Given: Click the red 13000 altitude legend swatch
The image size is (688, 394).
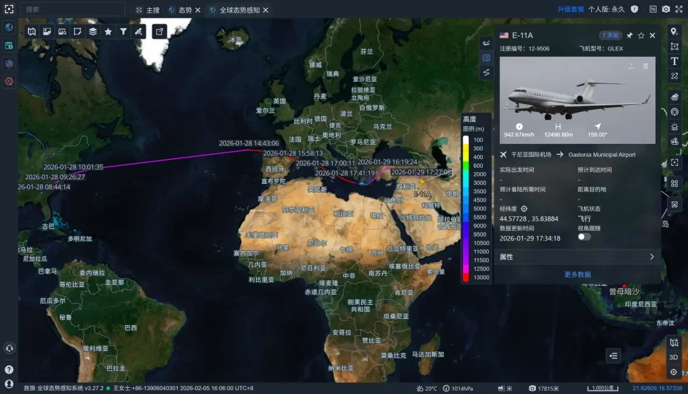Looking at the screenshot, I should click(x=466, y=277).
